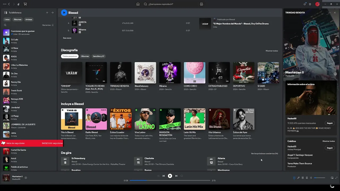Open notifications bell

click(x=305, y=4)
